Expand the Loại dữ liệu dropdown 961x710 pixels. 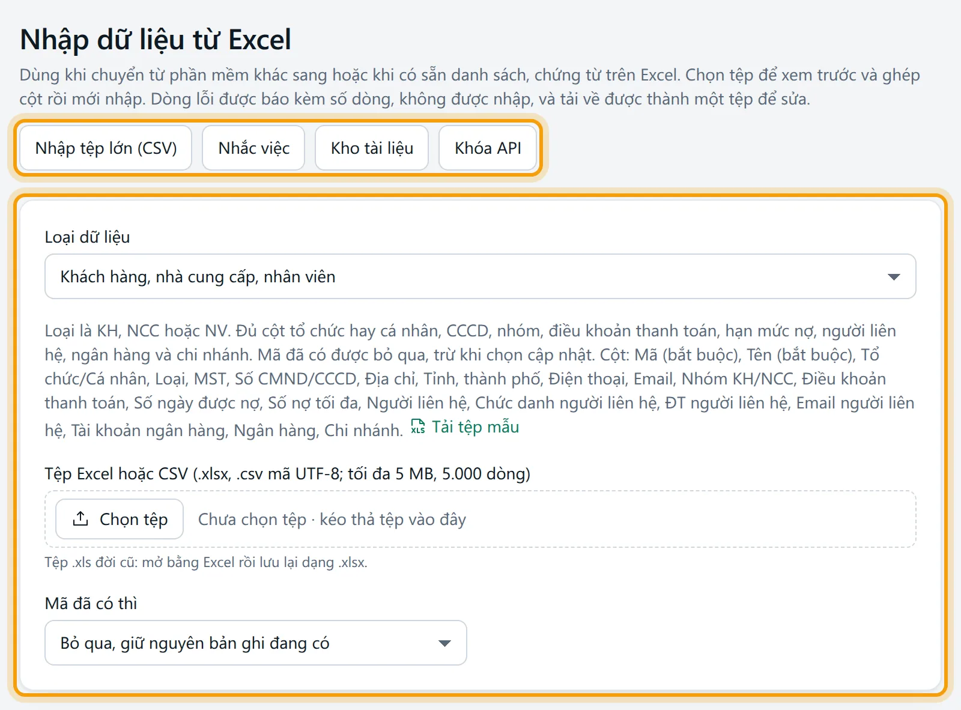(480, 276)
